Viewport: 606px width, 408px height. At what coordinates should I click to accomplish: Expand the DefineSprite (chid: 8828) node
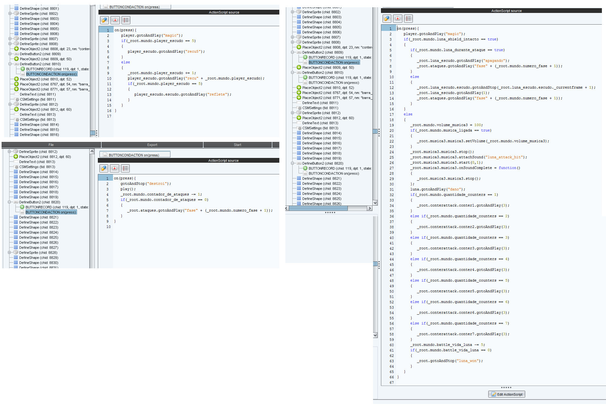point(9,253)
